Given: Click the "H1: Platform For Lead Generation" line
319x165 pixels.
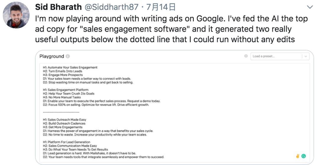Looking at the screenshot, I should coord(67,142).
